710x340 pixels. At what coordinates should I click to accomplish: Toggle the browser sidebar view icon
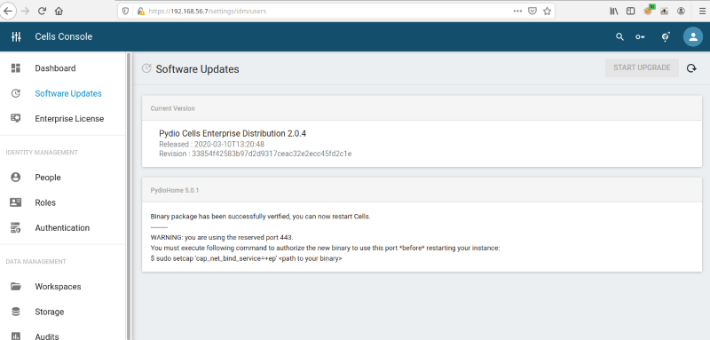630,11
